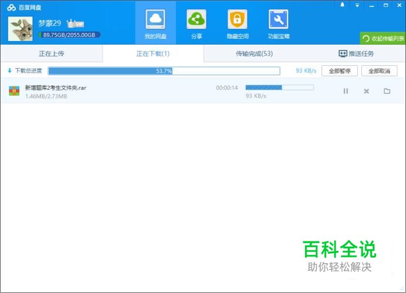Open the 分享 share icon
The image size is (406, 293).
tap(197, 19)
